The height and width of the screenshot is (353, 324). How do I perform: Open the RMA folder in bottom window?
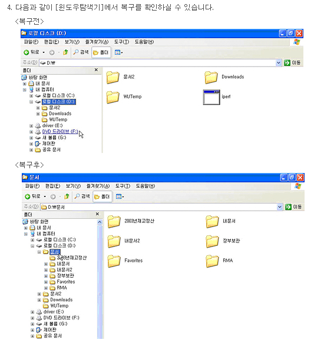[x=212, y=261]
